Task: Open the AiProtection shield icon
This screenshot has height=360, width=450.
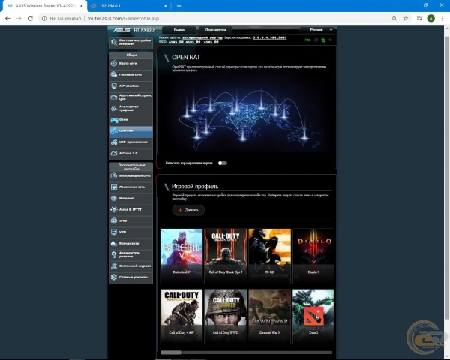Action: [114, 85]
